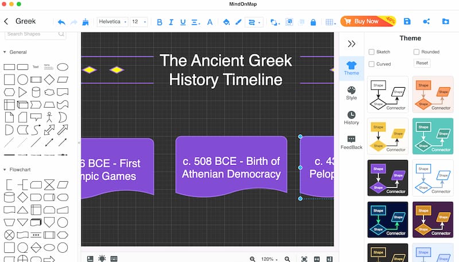The height and width of the screenshot is (262, 459).
Task: Select the Flowchart circle-with-X shape
Action: tap(9, 235)
